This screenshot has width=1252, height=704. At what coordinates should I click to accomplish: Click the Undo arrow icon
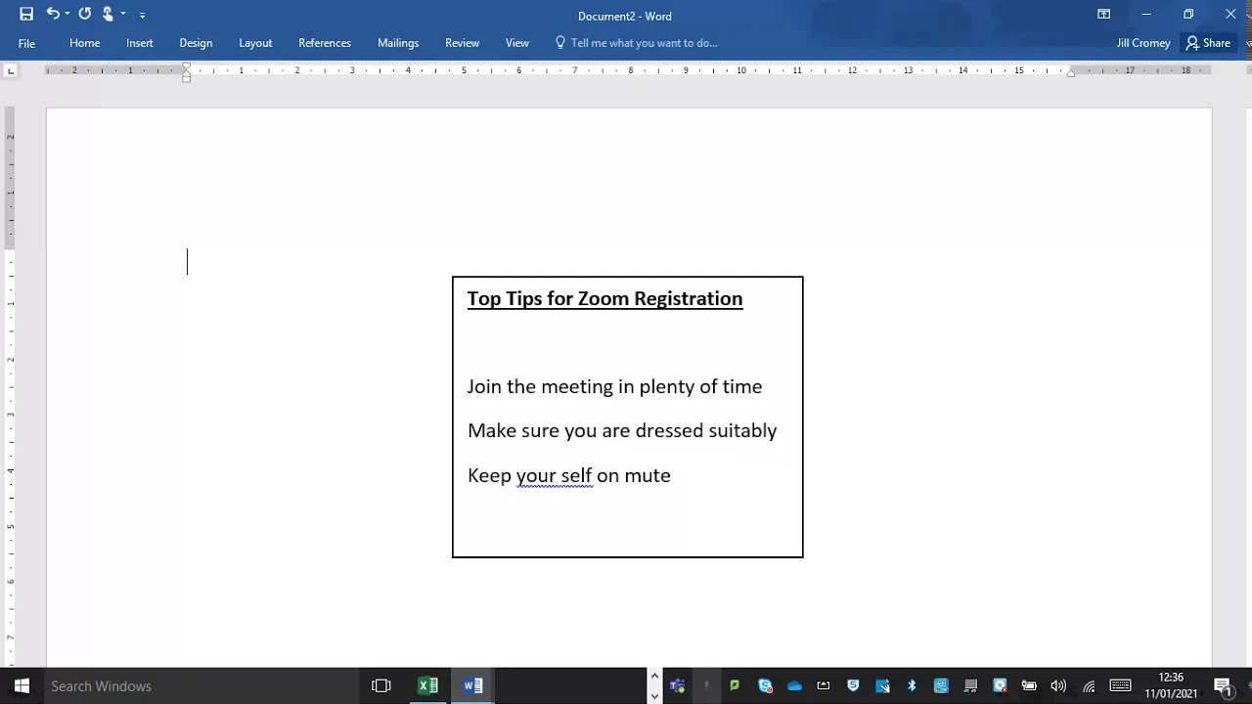point(53,14)
